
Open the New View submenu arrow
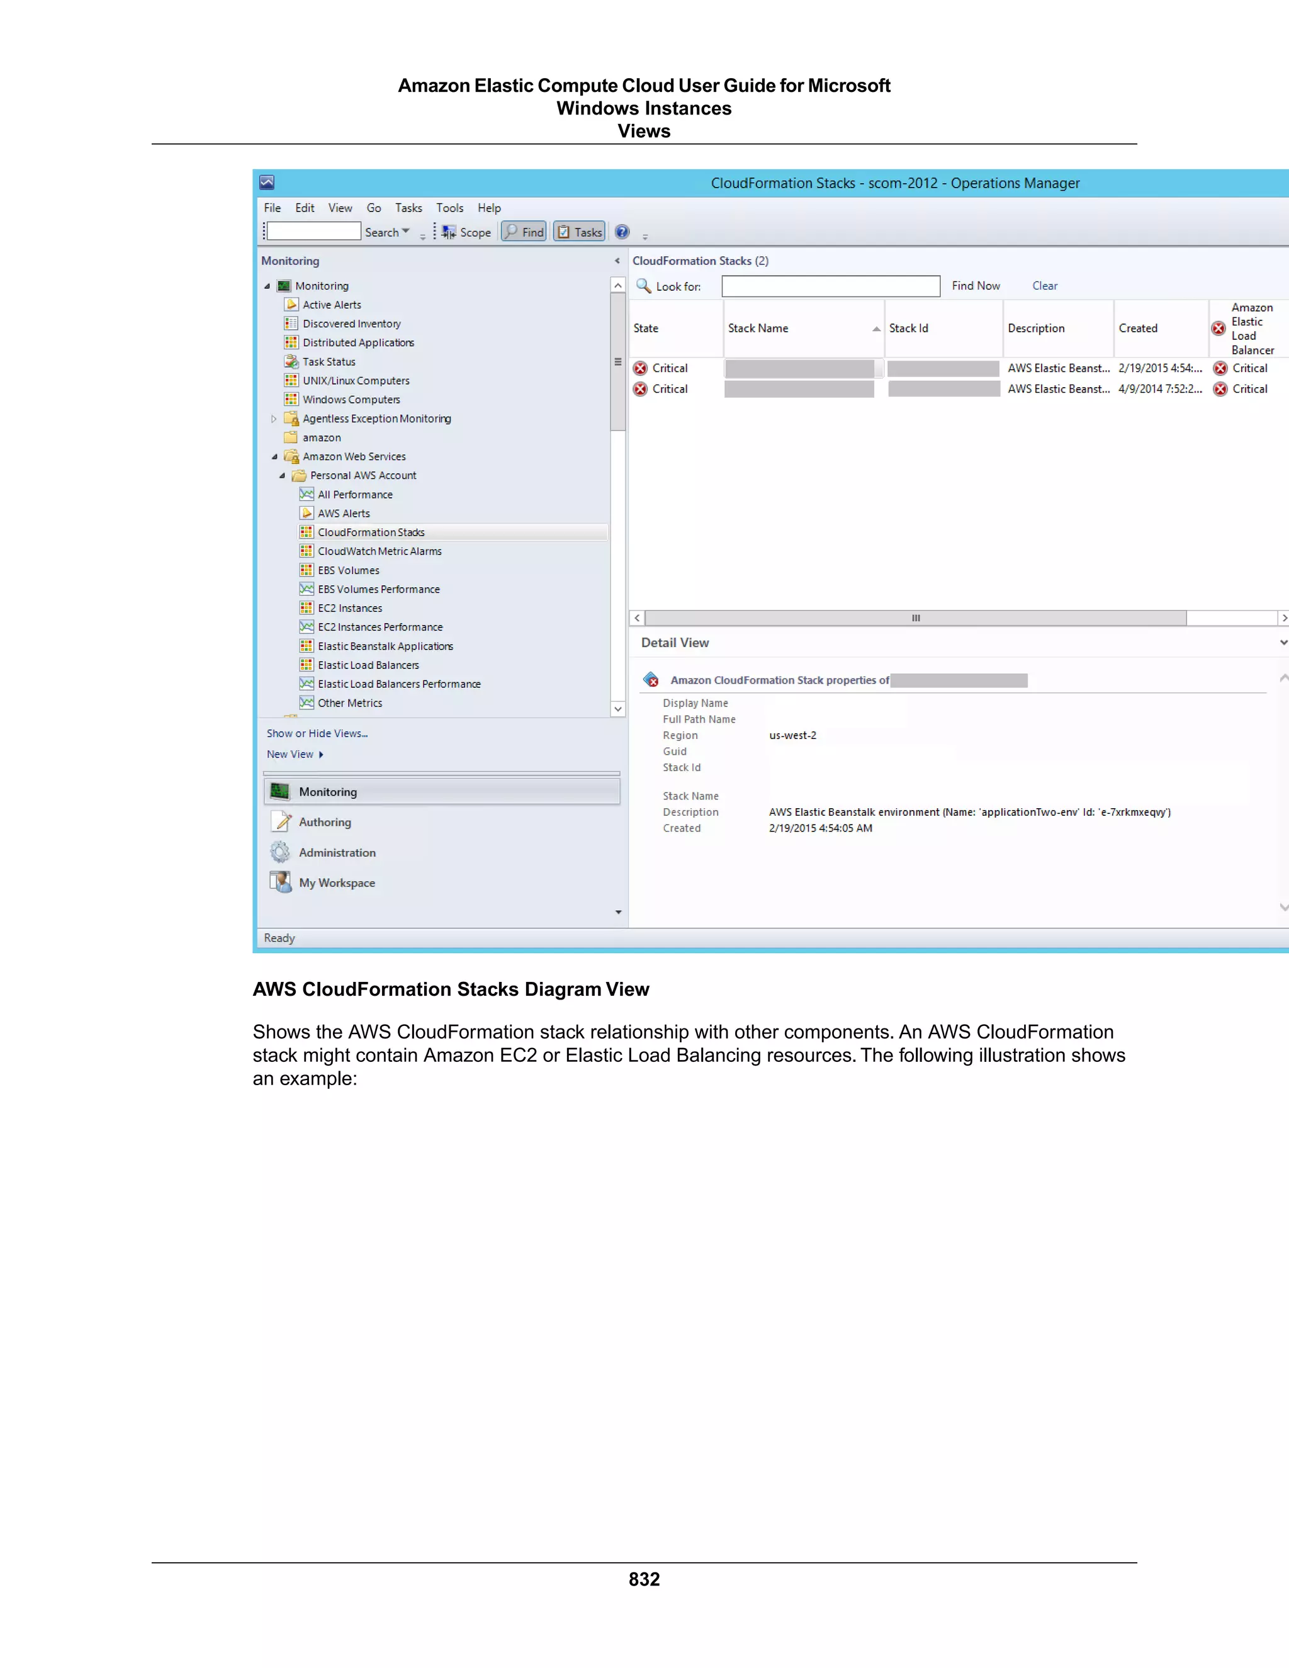(x=321, y=755)
